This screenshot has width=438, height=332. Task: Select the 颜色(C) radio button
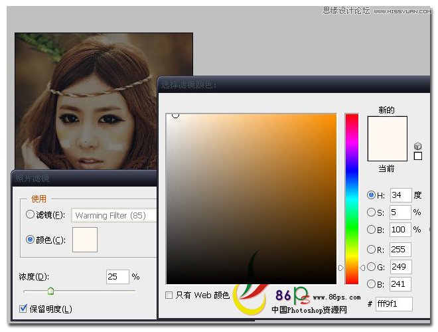pos(30,240)
